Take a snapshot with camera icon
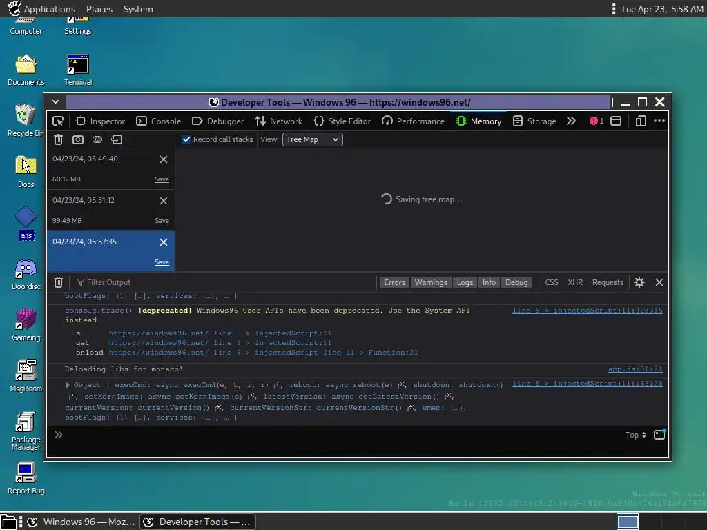The image size is (707, 530). point(78,139)
